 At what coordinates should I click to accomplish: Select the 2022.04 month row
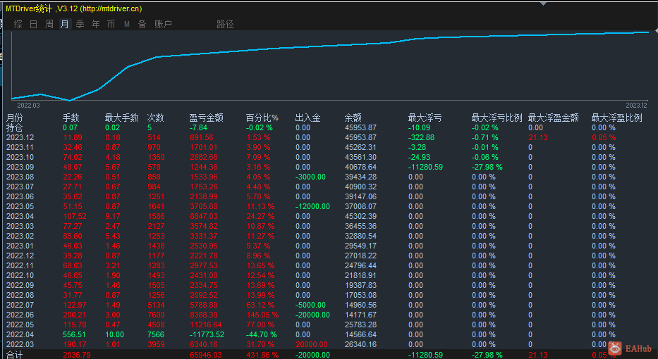tap(331, 334)
